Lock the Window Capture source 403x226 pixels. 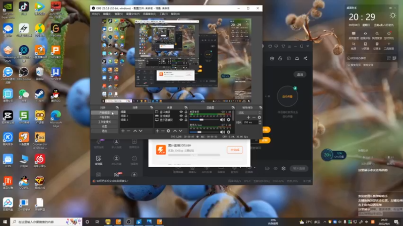pyautogui.click(x=186, y=112)
